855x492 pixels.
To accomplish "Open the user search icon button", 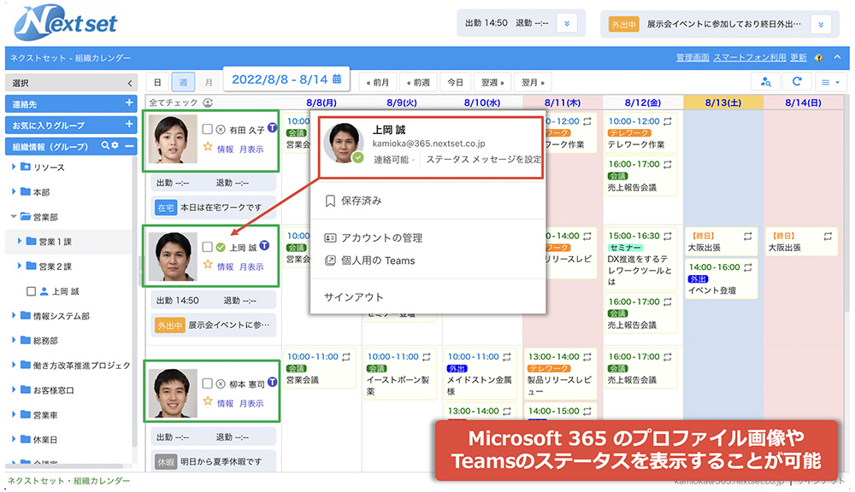I will pyautogui.click(x=765, y=82).
